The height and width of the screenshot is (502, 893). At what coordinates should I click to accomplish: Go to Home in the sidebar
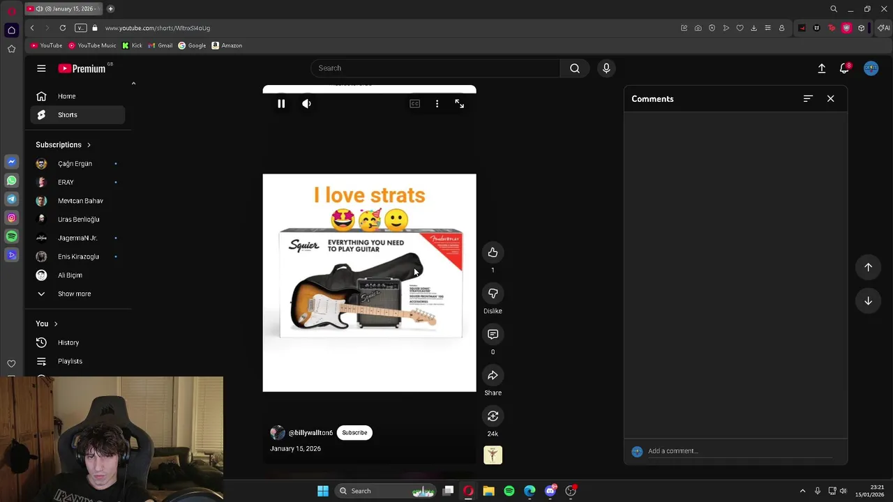pyautogui.click(x=77, y=96)
